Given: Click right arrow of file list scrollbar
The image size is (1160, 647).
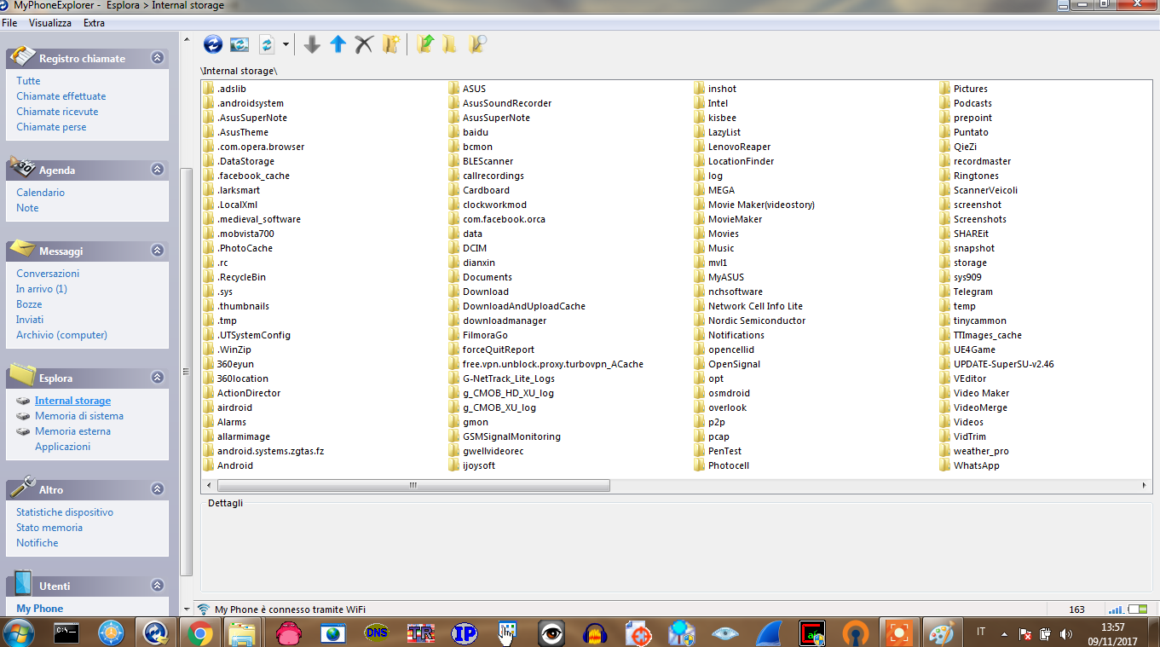Looking at the screenshot, I should pos(1145,485).
